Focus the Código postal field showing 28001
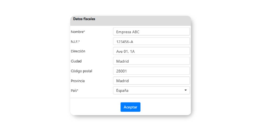 (x=151, y=71)
